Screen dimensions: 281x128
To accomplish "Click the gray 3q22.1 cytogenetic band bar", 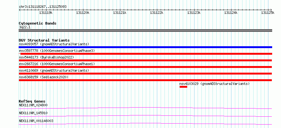I will [145, 31].
